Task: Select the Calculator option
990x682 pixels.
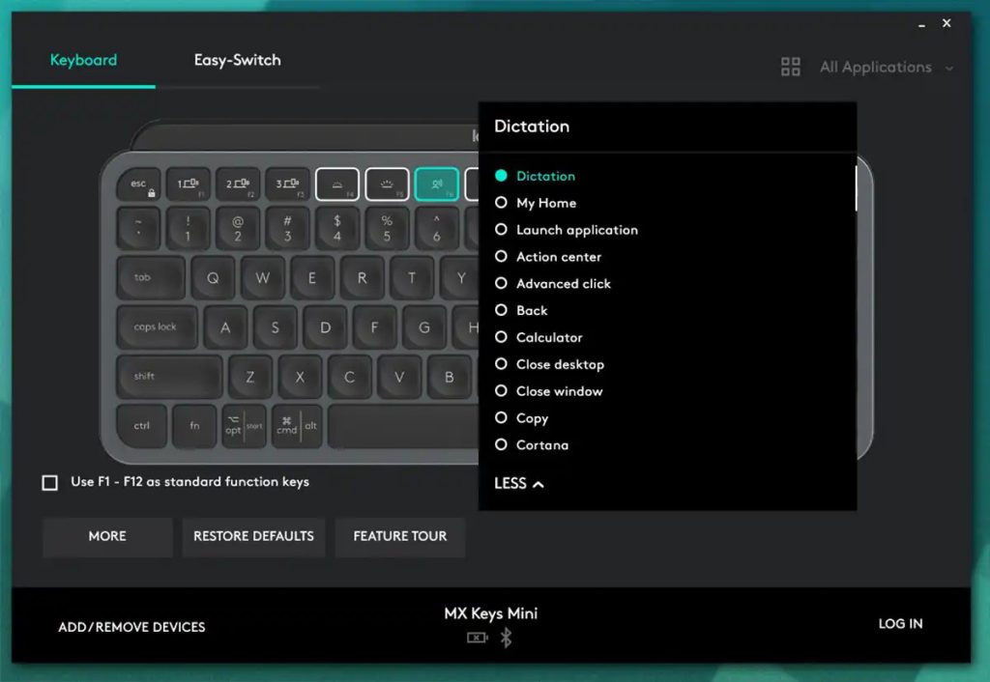Action: (539, 337)
